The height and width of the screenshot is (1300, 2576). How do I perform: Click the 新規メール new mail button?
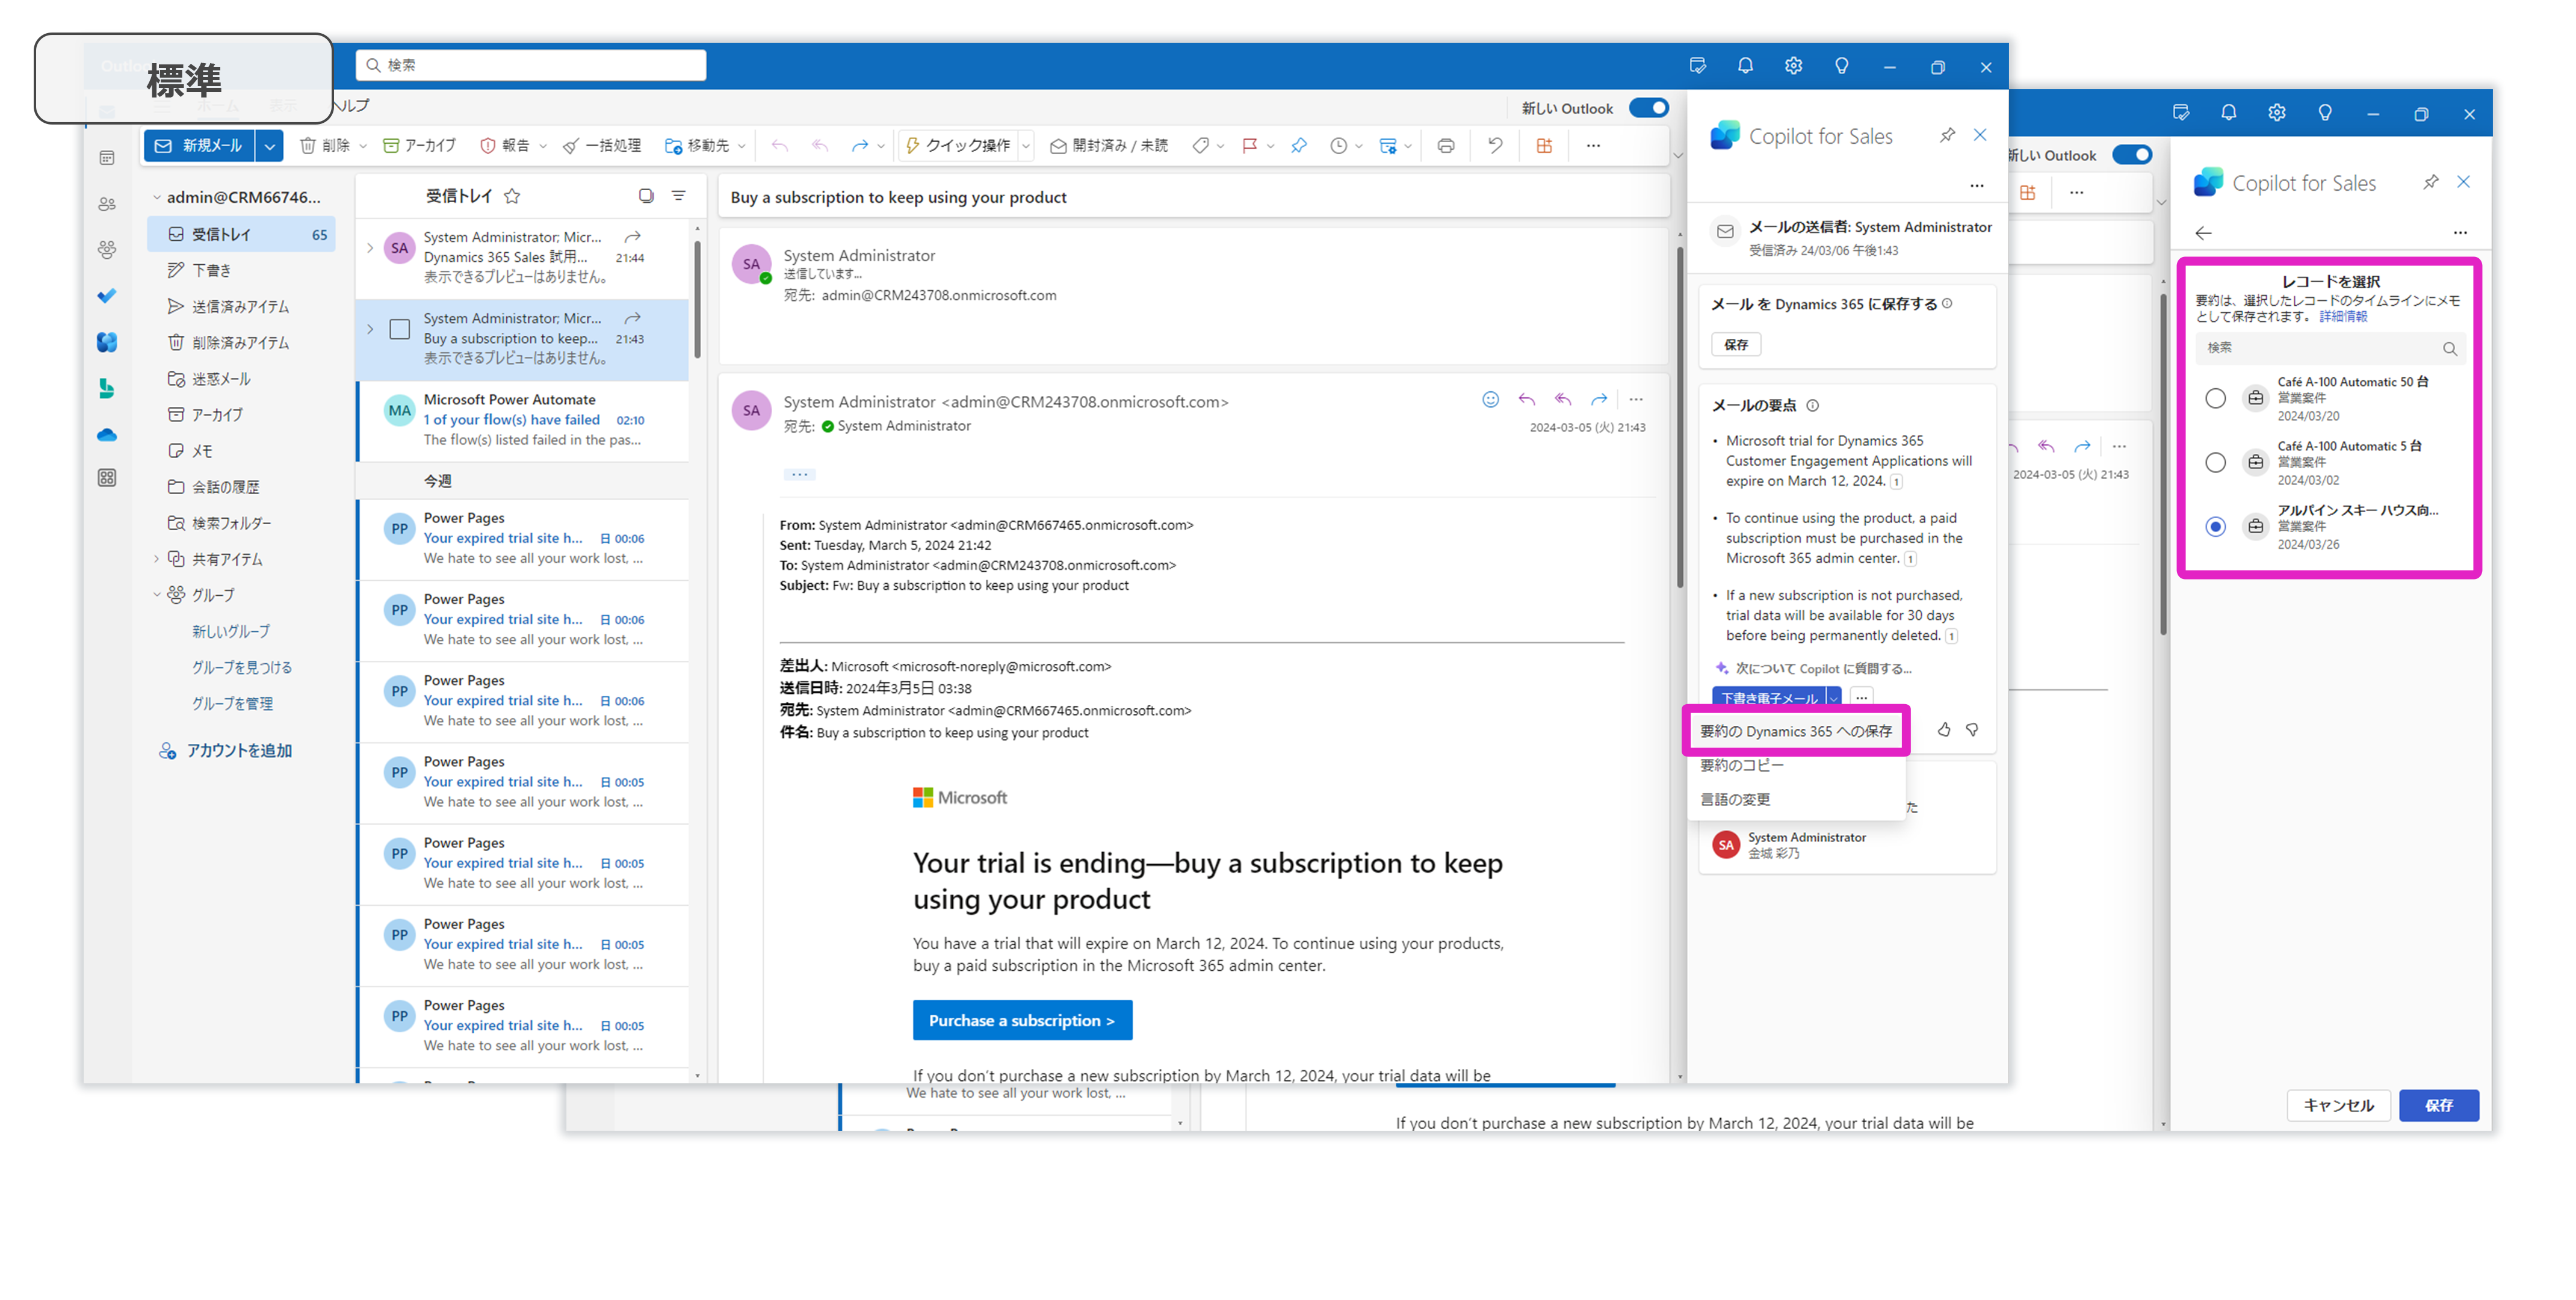point(199,145)
